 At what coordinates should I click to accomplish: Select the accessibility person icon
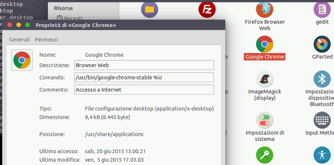tap(322, 155)
